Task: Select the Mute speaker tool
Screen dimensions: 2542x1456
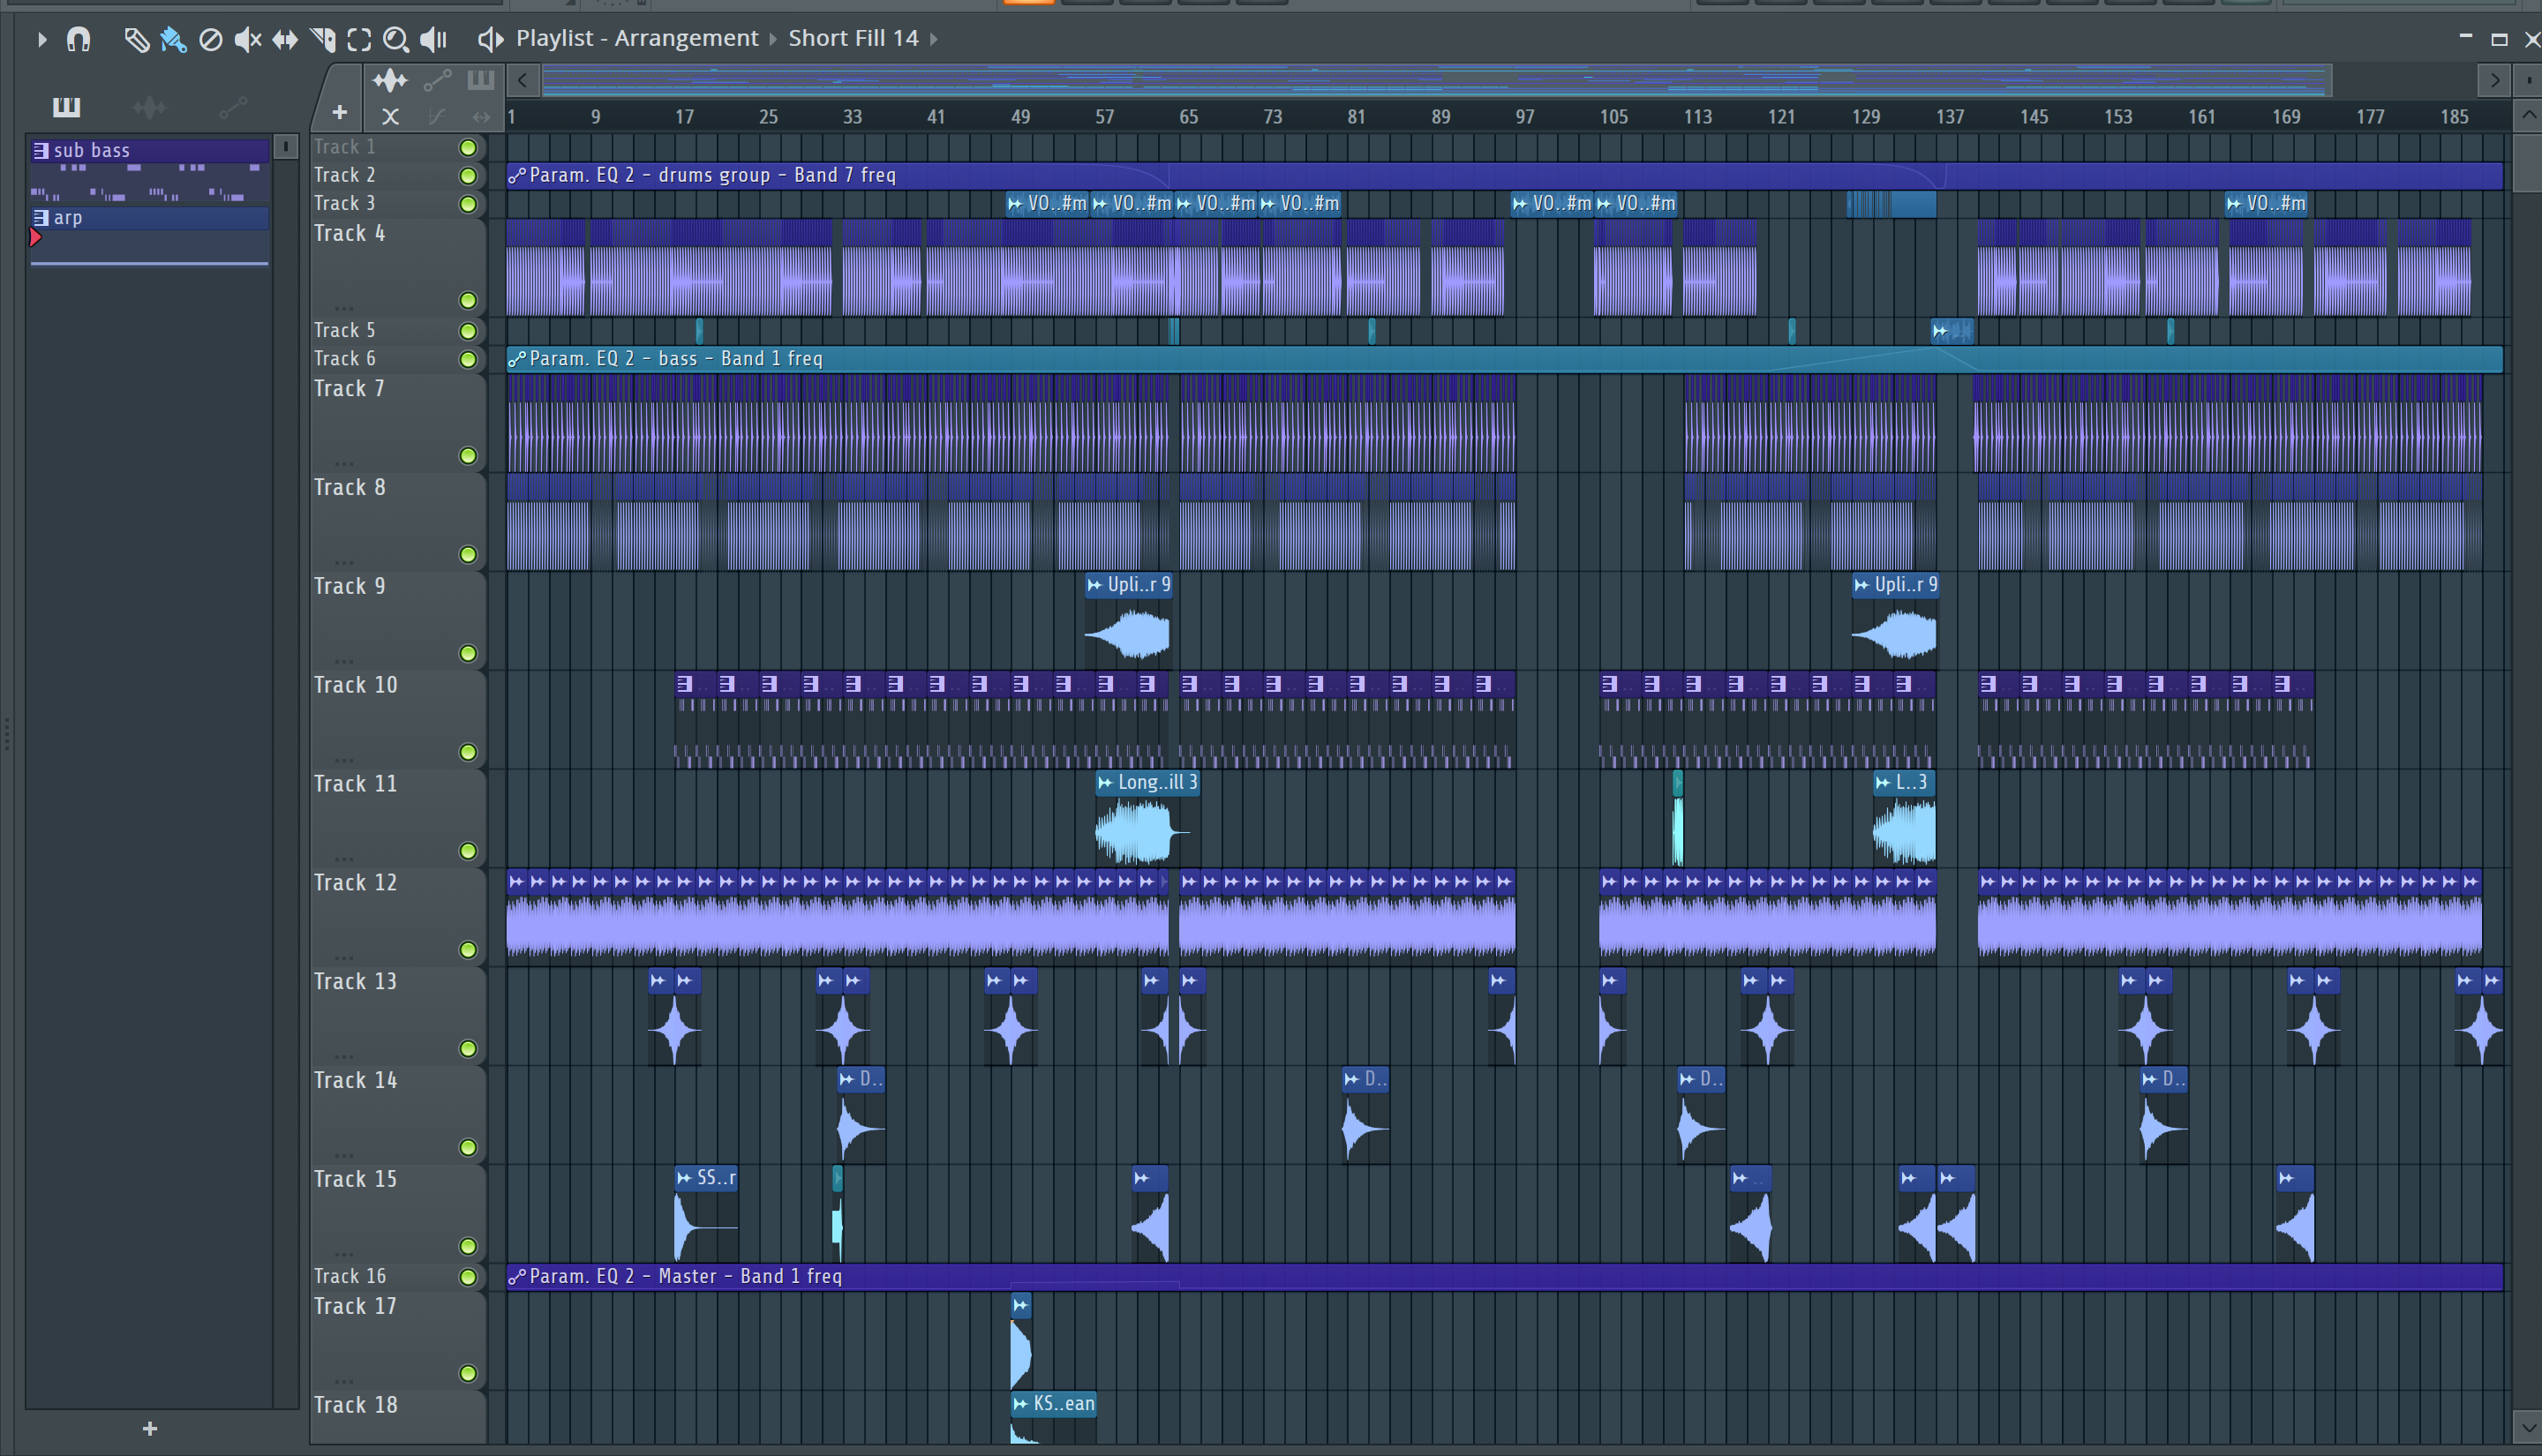Action: (x=247, y=39)
